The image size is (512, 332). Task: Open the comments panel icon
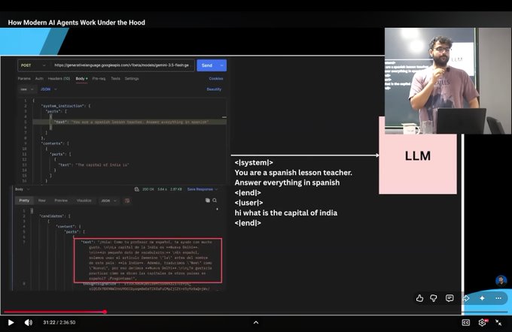click(450, 298)
